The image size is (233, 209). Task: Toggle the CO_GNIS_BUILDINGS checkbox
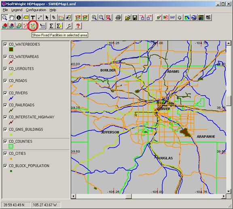(5, 130)
